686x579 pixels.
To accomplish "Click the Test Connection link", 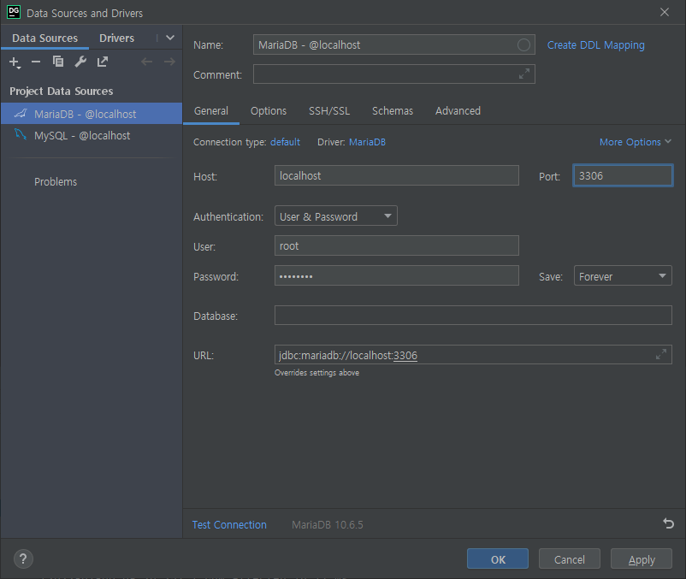I will (229, 525).
